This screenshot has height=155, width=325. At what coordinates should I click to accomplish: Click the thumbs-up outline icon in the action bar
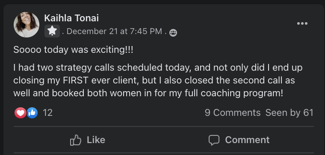(75, 140)
